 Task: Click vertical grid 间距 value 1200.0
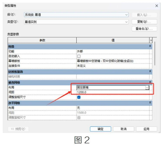[113, 92]
